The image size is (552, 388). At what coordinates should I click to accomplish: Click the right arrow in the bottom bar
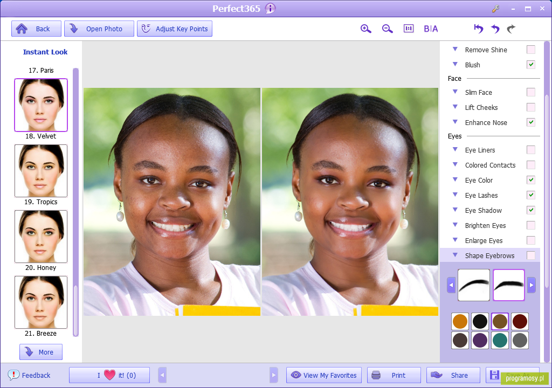[274, 375]
